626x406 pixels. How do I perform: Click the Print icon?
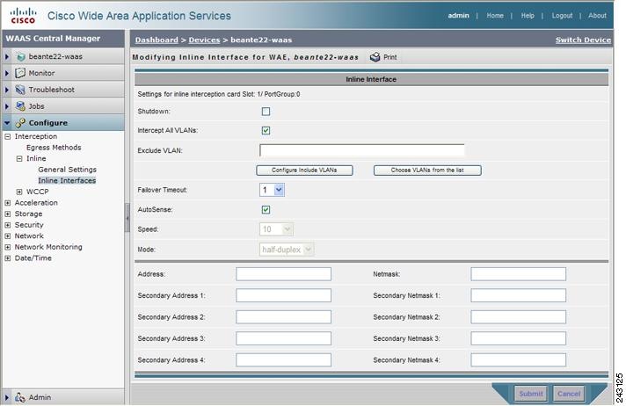(x=375, y=57)
